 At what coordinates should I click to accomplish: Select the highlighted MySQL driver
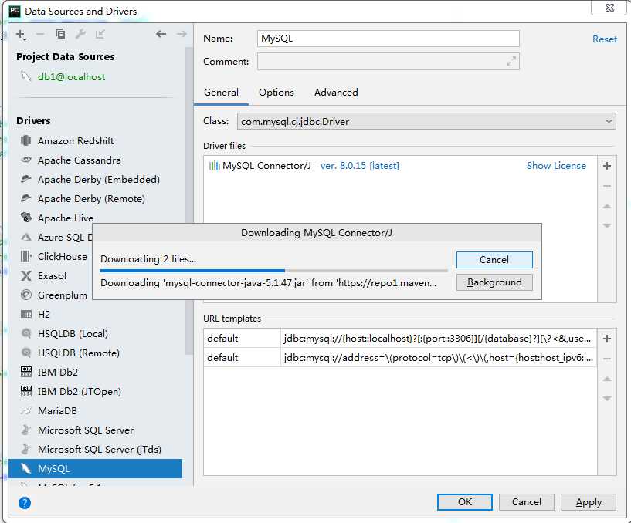tap(95, 469)
